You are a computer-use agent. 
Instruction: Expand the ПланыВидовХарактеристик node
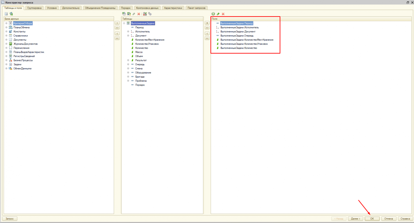[x=6, y=52]
